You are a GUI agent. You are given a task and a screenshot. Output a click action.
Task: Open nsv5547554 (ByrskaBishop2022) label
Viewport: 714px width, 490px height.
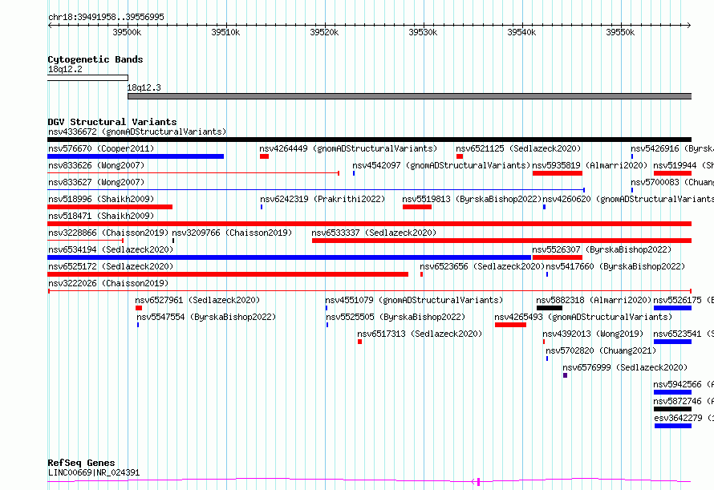point(206,317)
